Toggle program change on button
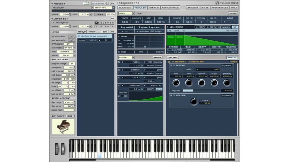Viewport: 289px width, 162px height. pyautogui.click(x=71, y=63)
